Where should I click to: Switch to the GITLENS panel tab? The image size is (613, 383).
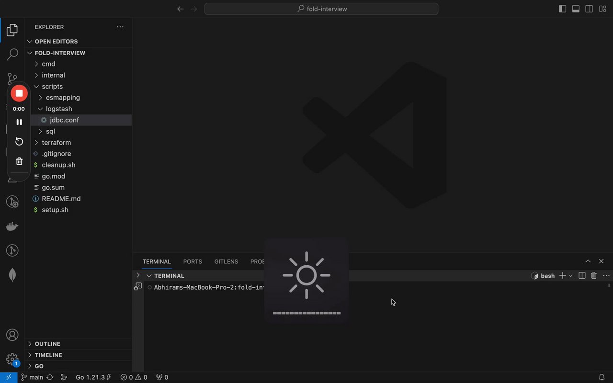(226, 261)
